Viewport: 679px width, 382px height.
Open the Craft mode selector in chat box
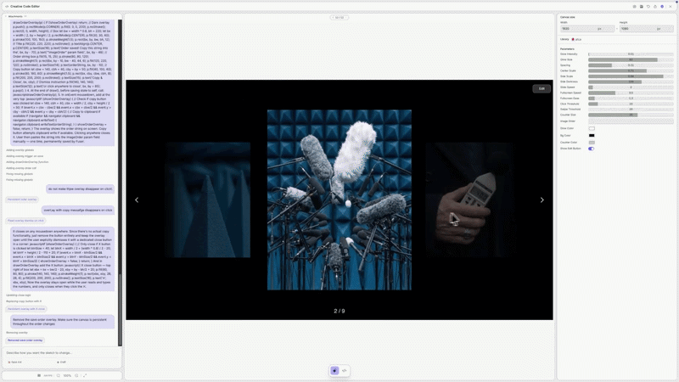pos(61,362)
